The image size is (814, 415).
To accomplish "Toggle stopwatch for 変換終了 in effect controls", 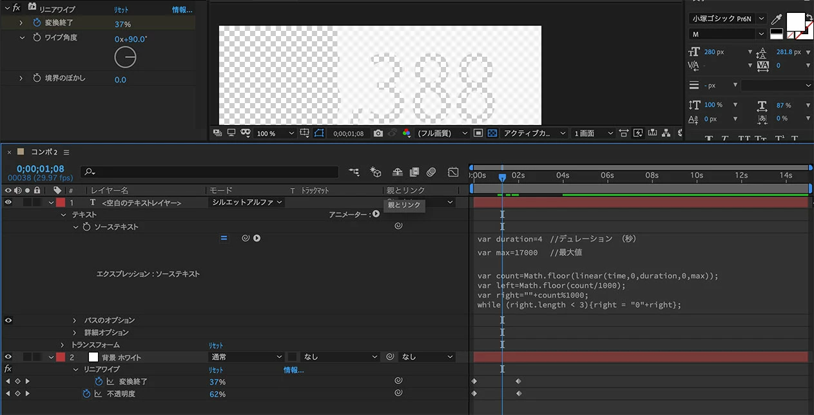I will [x=37, y=23].
